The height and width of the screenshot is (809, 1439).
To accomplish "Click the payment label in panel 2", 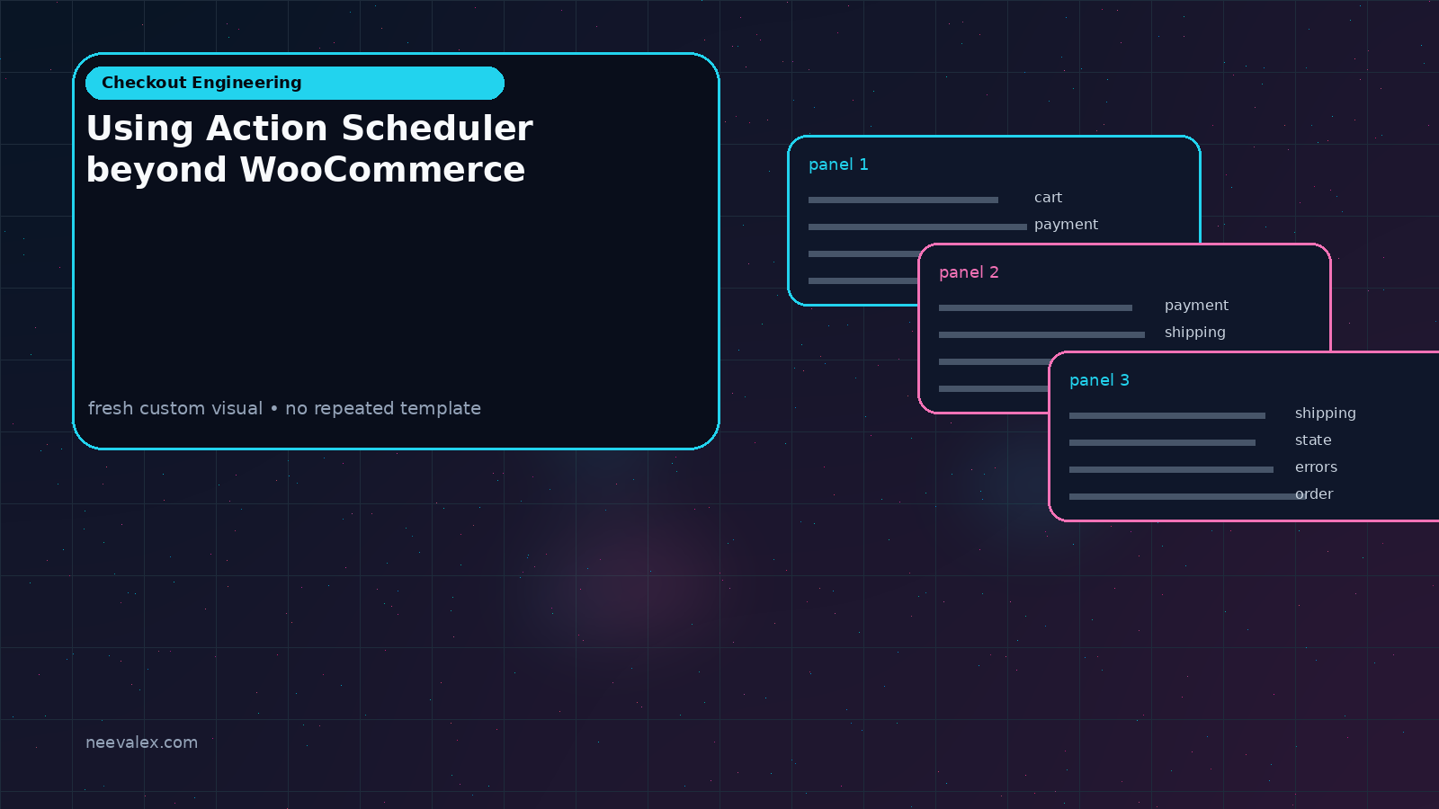I will click(x=1196, y=306).
